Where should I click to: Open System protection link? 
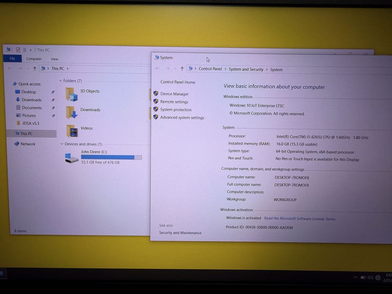pyautogui.click(x=176, y=110)
